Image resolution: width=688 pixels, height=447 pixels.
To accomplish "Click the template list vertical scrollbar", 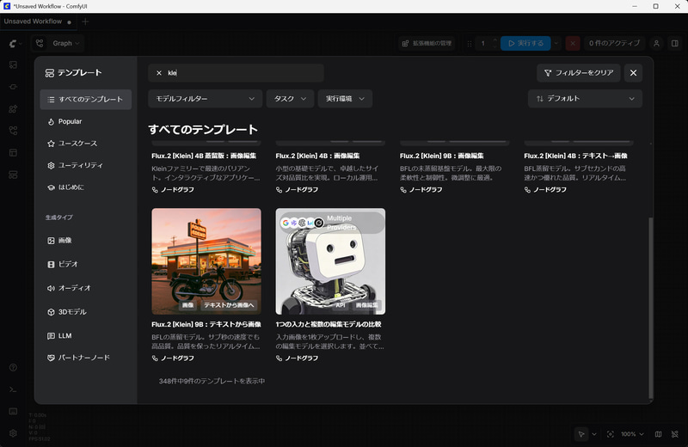I will (x=651, y=307).
